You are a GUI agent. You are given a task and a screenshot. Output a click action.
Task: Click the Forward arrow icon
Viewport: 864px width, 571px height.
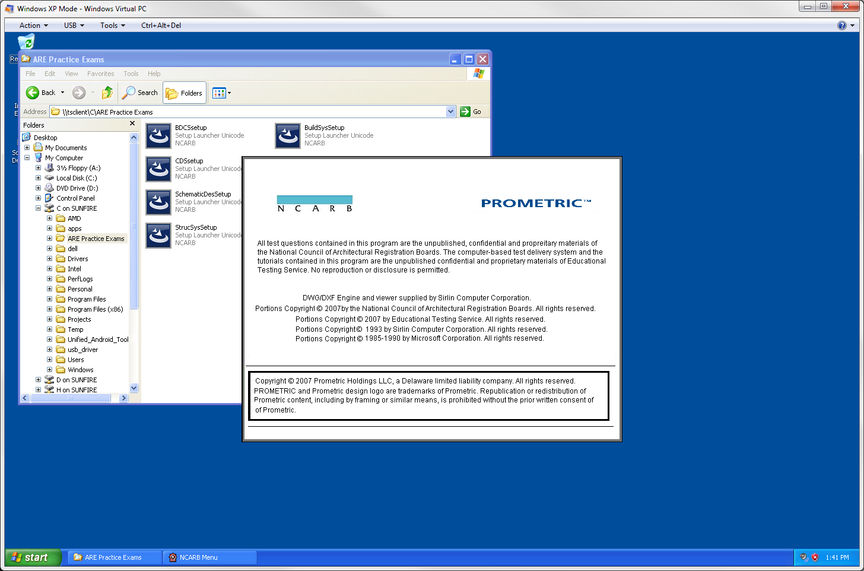[x=79, y=93]
